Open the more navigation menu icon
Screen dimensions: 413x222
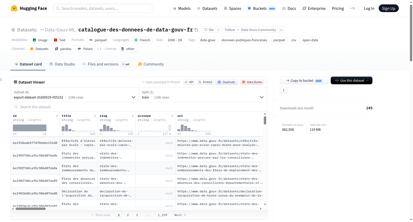click(x=352, y=8)
